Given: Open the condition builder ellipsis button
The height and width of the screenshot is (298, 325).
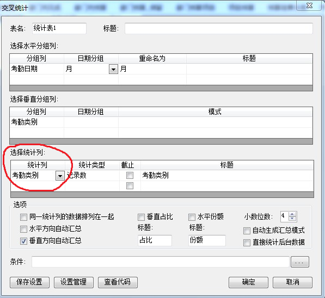Looking at the screenshot, I should click(x=300, y=262).
